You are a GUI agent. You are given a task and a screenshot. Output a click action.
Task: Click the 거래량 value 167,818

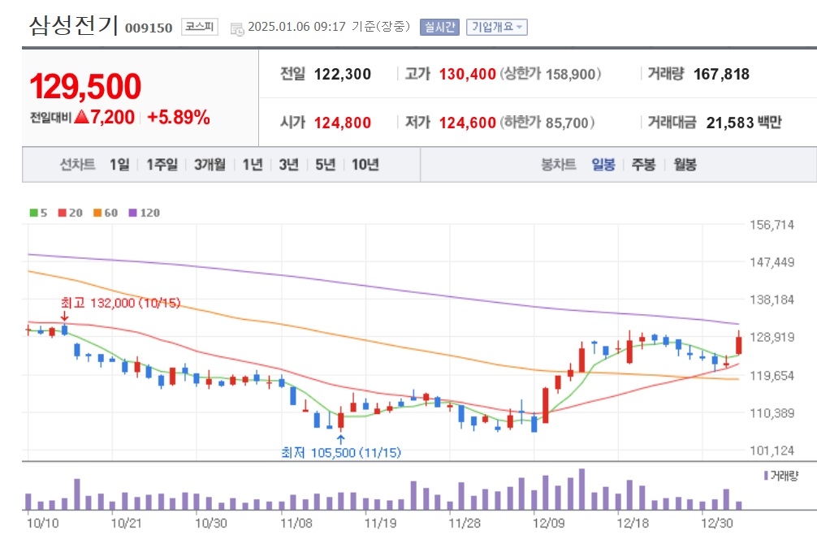(x=722, y=75)
